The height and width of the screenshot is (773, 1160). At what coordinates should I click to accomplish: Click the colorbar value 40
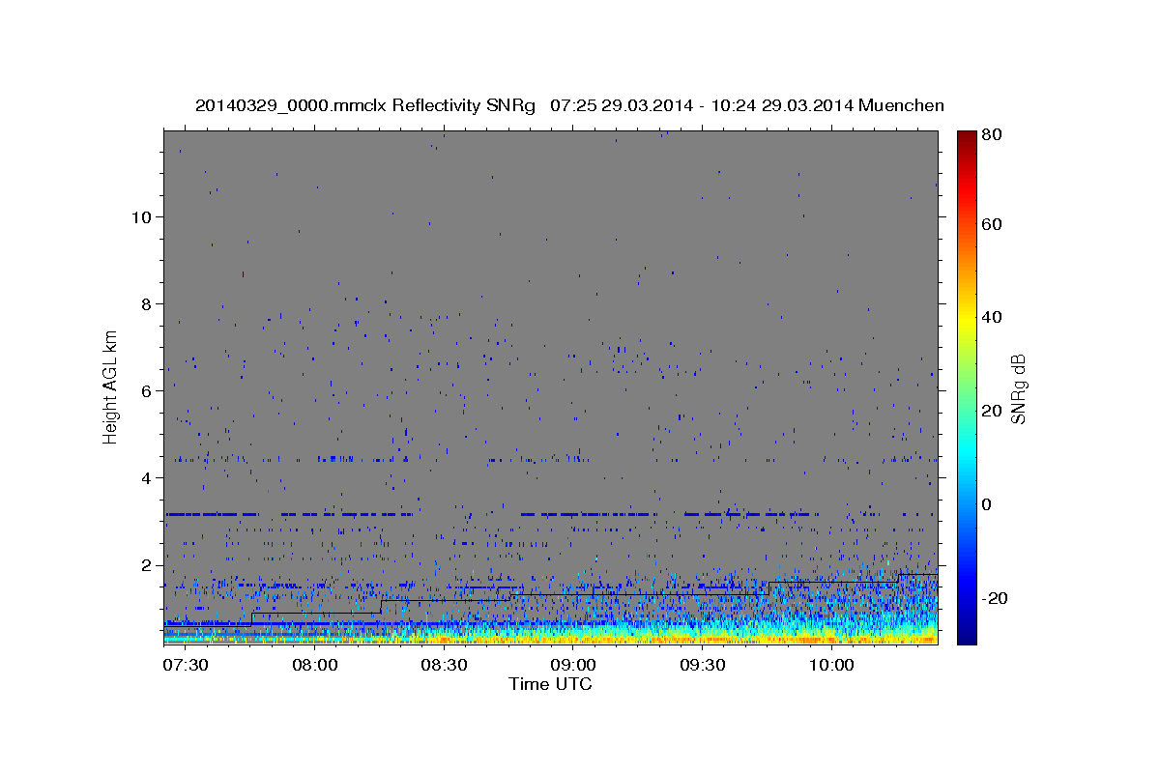[x=992, y=317]
